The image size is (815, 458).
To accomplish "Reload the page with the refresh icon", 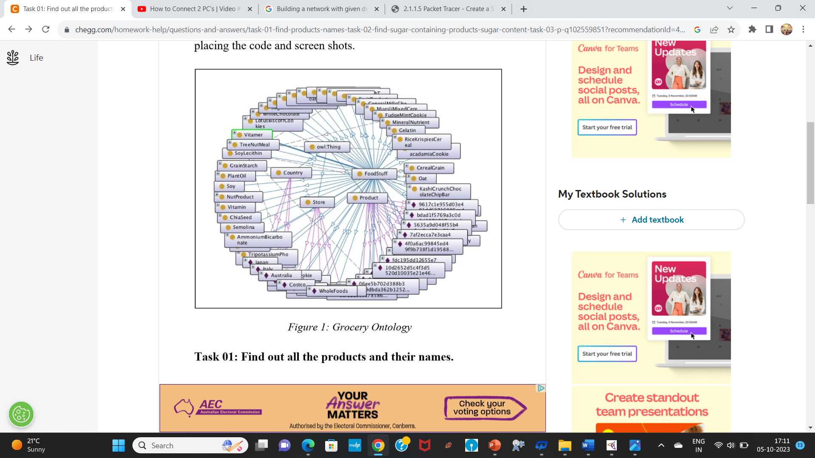I will pyautogui.click(x=46, y=29).
